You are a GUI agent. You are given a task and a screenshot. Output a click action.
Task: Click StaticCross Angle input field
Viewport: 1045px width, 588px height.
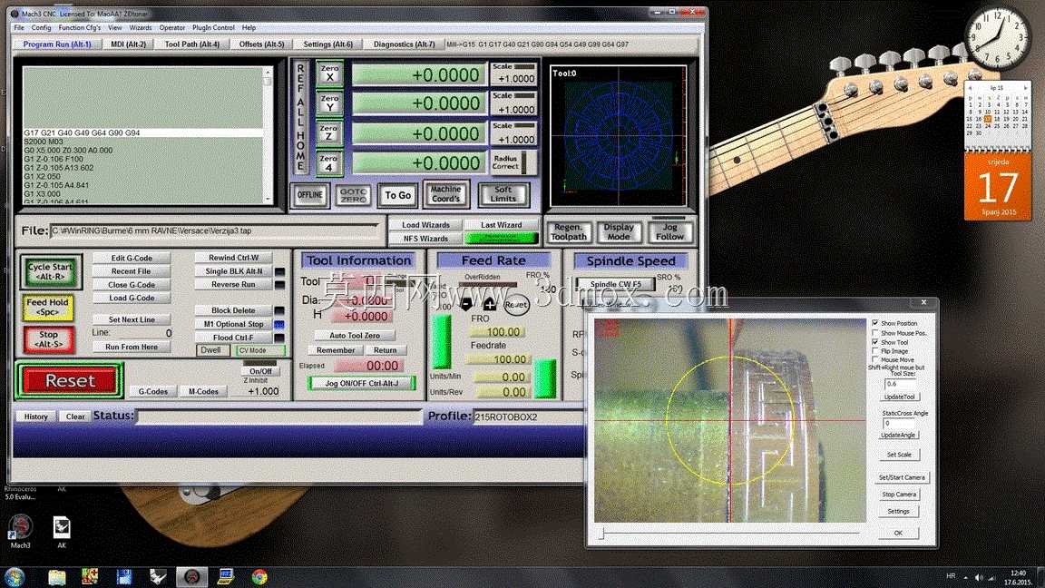tap(899, 424)
